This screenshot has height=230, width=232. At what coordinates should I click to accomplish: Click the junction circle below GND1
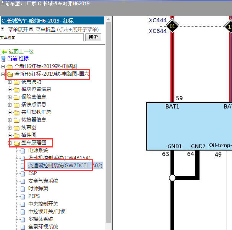click(172, 178)
